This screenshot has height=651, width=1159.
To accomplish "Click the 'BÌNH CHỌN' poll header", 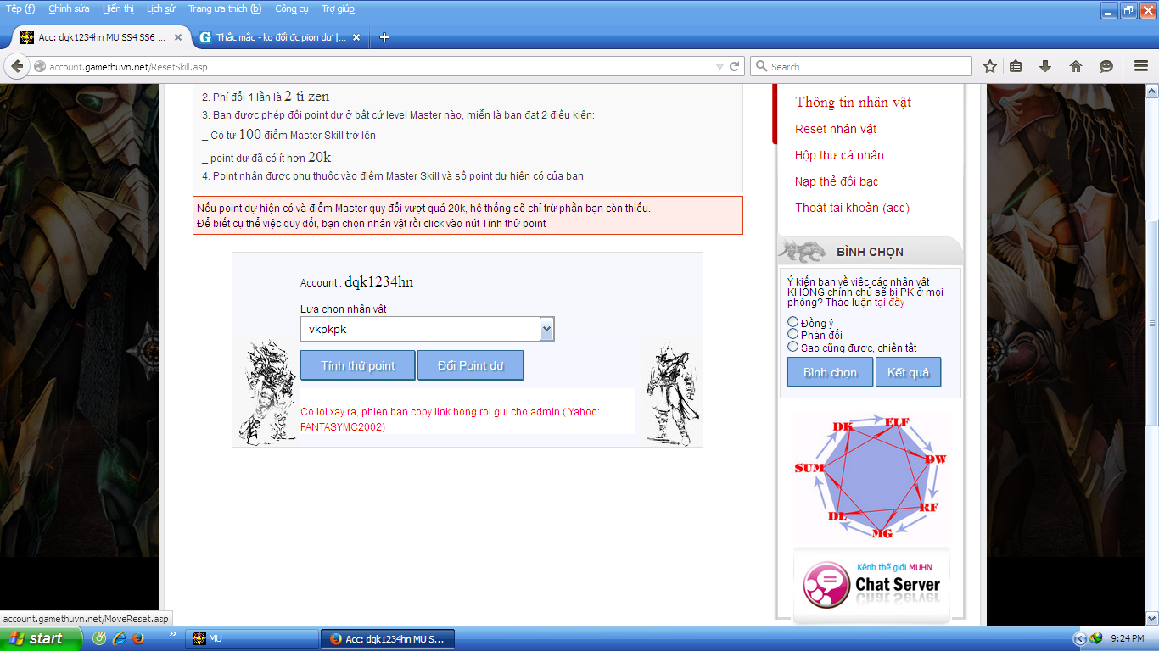I will tap(870, 252).
